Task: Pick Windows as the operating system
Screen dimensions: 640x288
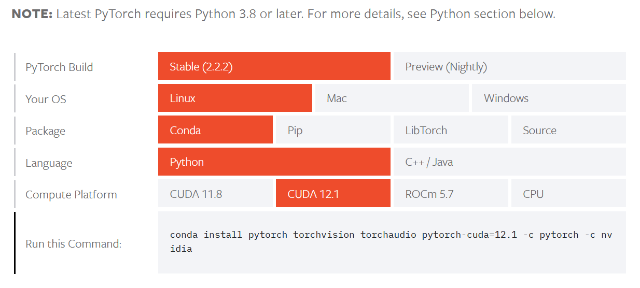Action: click(548, 98)
